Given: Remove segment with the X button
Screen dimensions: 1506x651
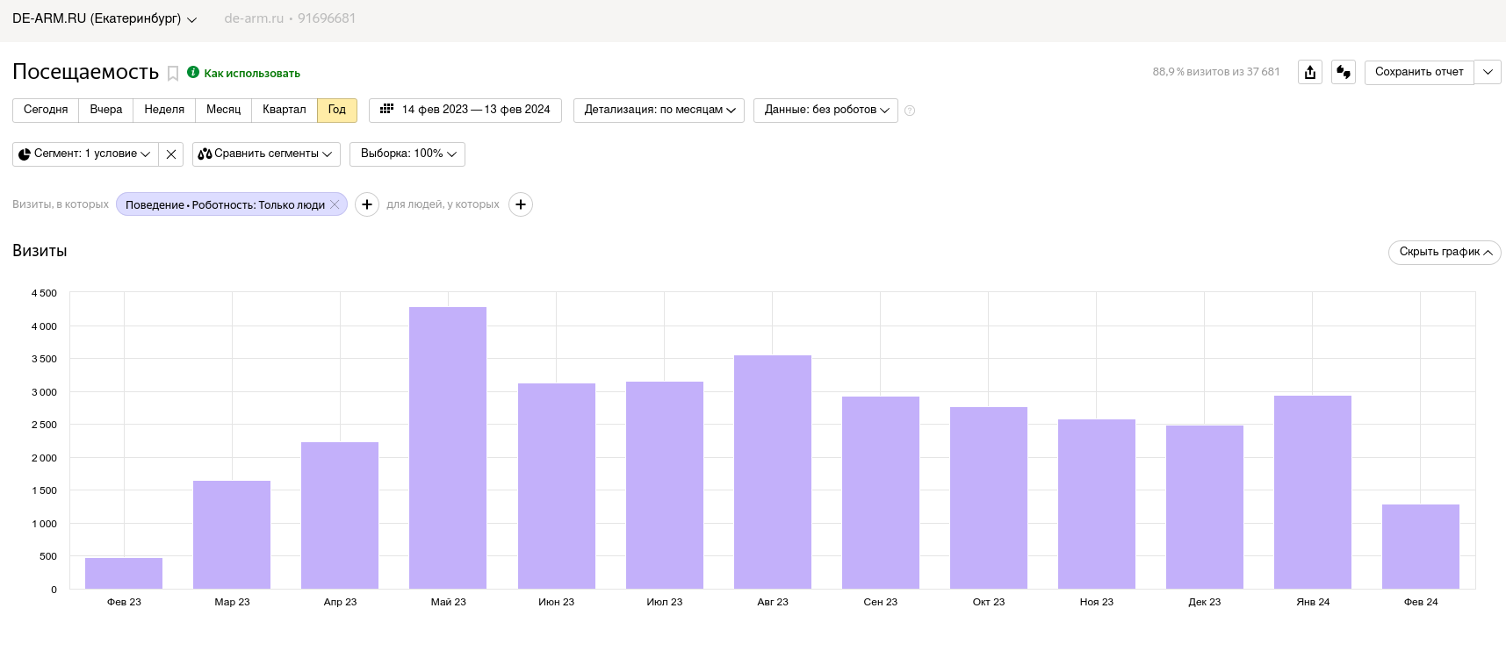Looking at the screenshot, I should (171, 154).
